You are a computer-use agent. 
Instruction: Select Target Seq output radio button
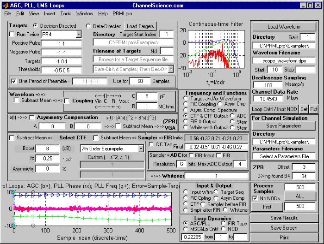[x=216, y=192]
